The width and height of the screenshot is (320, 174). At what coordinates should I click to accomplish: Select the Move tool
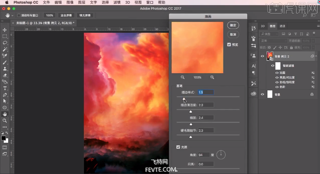click(x=5, y=30)
